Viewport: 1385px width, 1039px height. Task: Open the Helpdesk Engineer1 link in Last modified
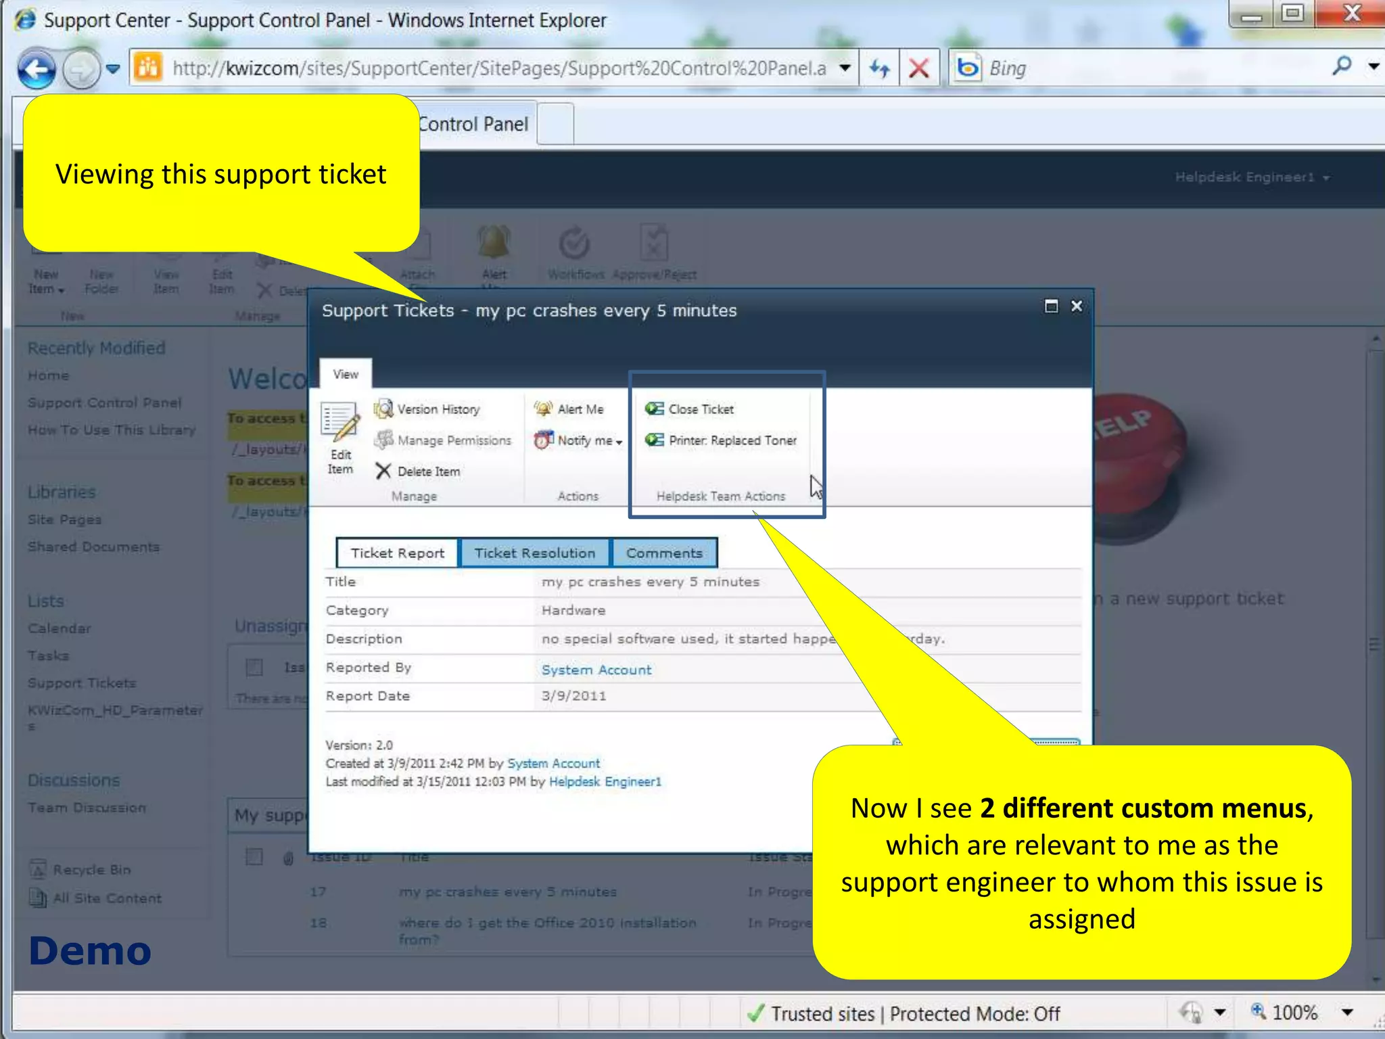coord(605,781)
